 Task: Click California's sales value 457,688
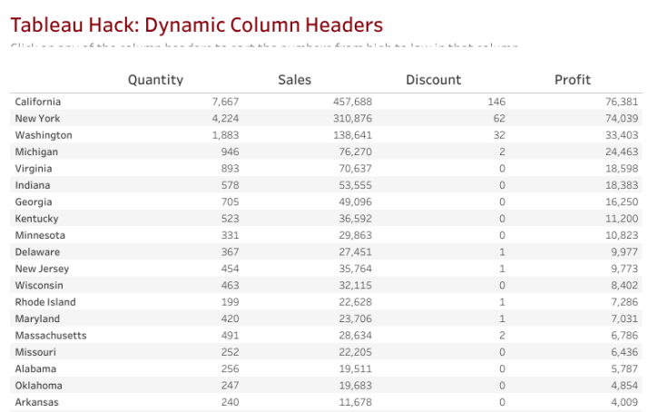(x=352, y=102)
